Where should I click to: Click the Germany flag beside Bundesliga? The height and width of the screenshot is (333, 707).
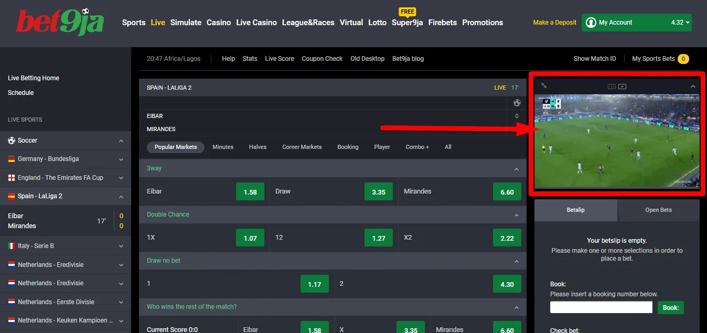pyautogui.click(x=11, y=158)
